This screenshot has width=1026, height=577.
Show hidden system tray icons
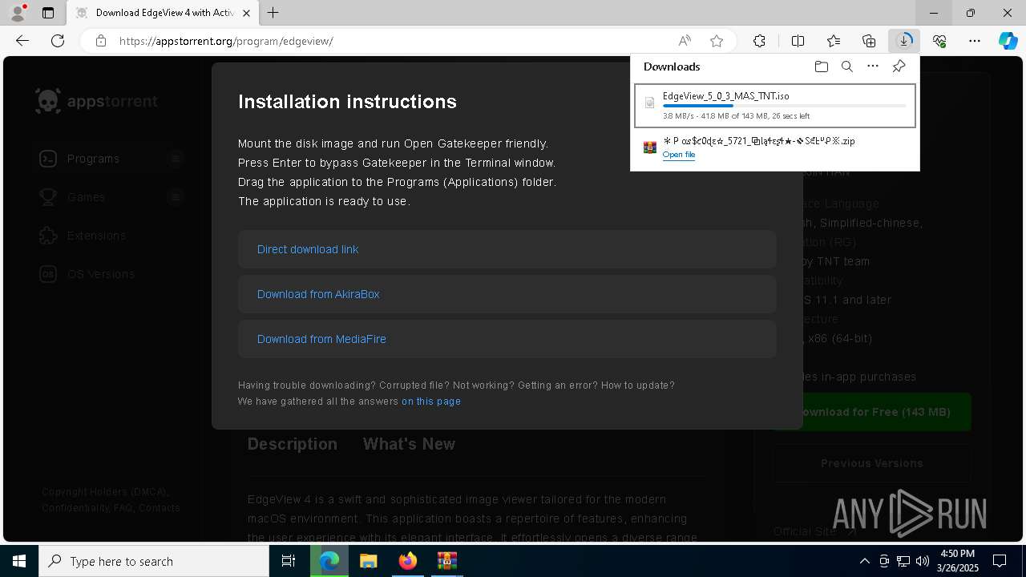(864, 561)
